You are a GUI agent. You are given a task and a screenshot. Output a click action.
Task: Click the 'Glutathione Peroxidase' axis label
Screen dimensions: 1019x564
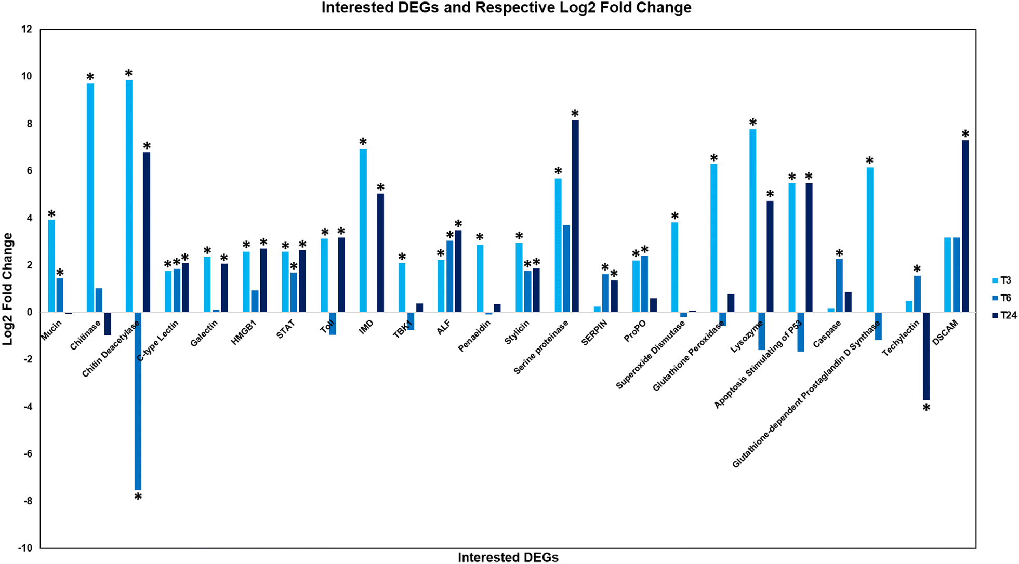click(x=688, y=356)
